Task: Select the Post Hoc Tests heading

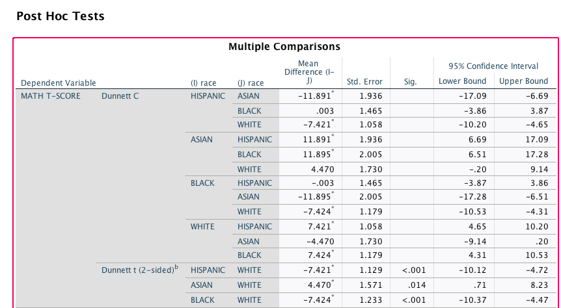Action: point(61,16)
